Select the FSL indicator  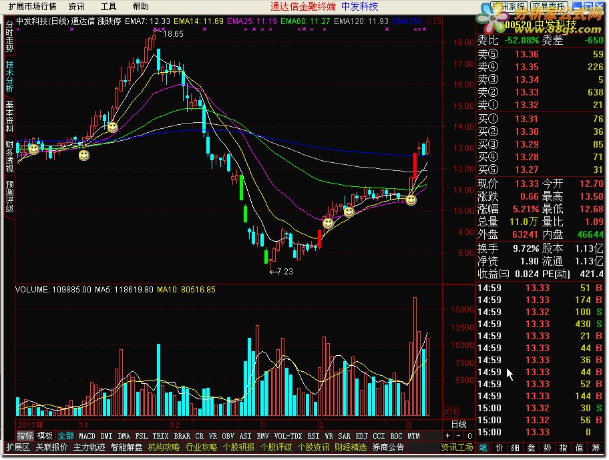pos(142,436)
